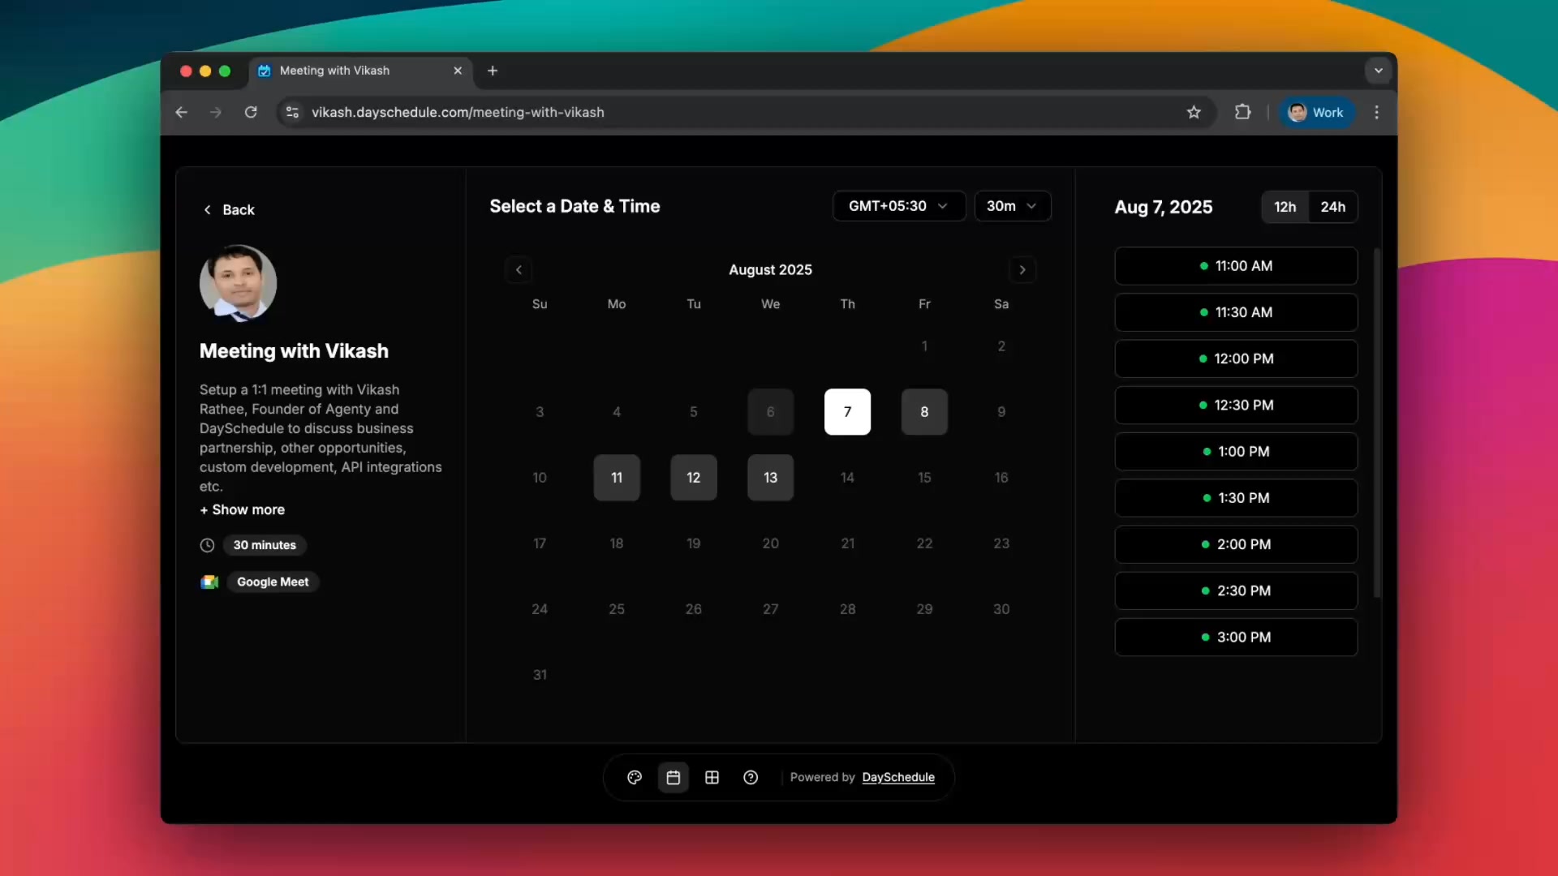
Task: Switch to 12h time format
Action: coord(1285,207)
